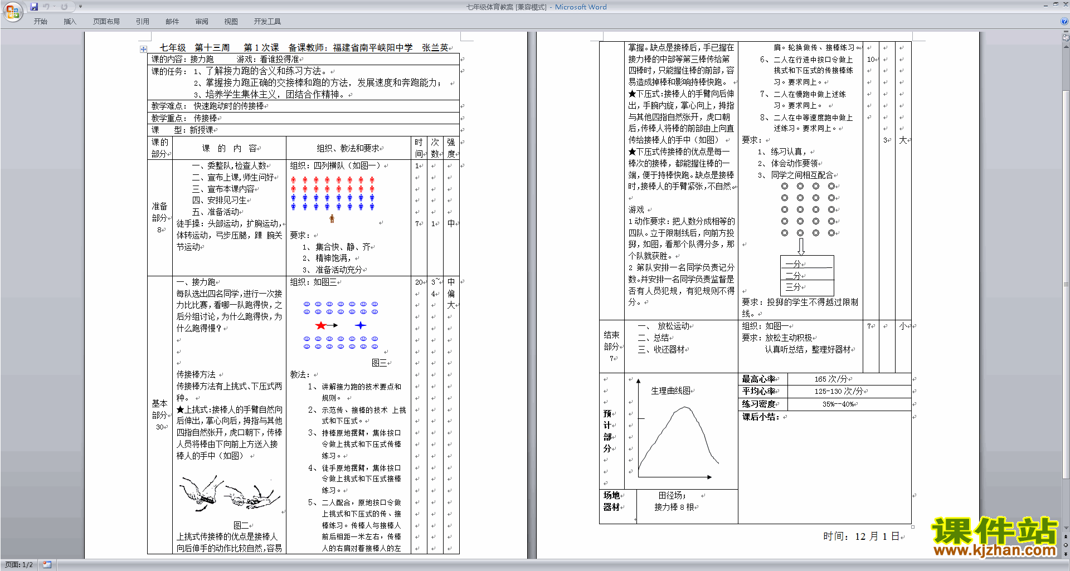1070x571 pixels.
Task: Select the 引用 ribbon tab
Action: point(142,22)
